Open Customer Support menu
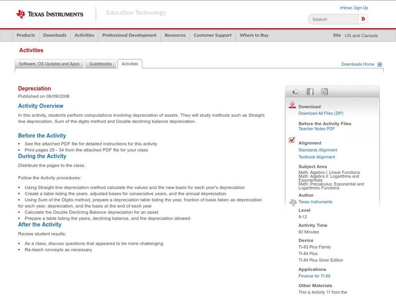Screen dimensions: 396x296 click(x=213, y=35)
